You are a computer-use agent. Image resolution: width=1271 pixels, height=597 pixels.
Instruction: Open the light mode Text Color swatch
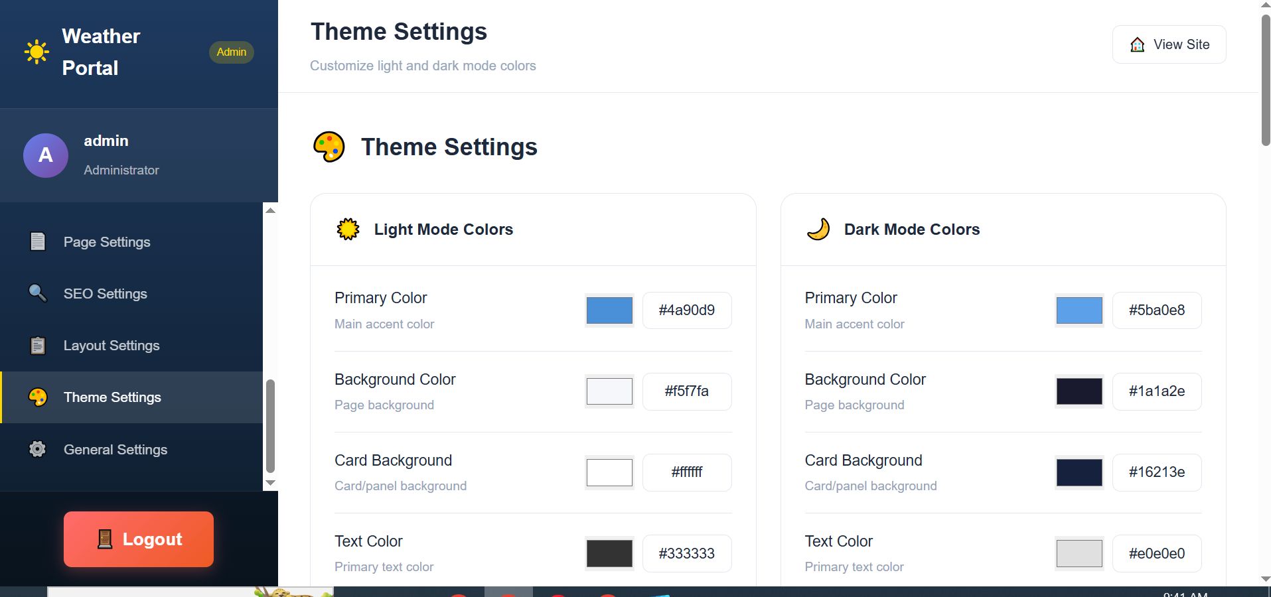coord(609,553)
